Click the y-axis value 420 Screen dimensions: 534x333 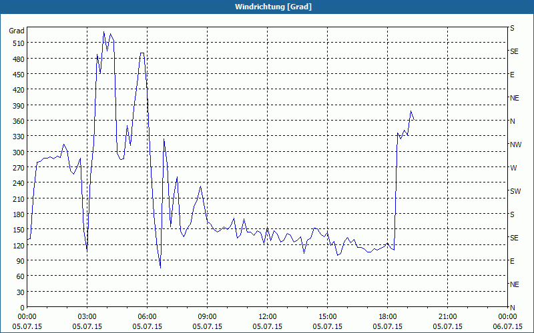coord(19,90)
